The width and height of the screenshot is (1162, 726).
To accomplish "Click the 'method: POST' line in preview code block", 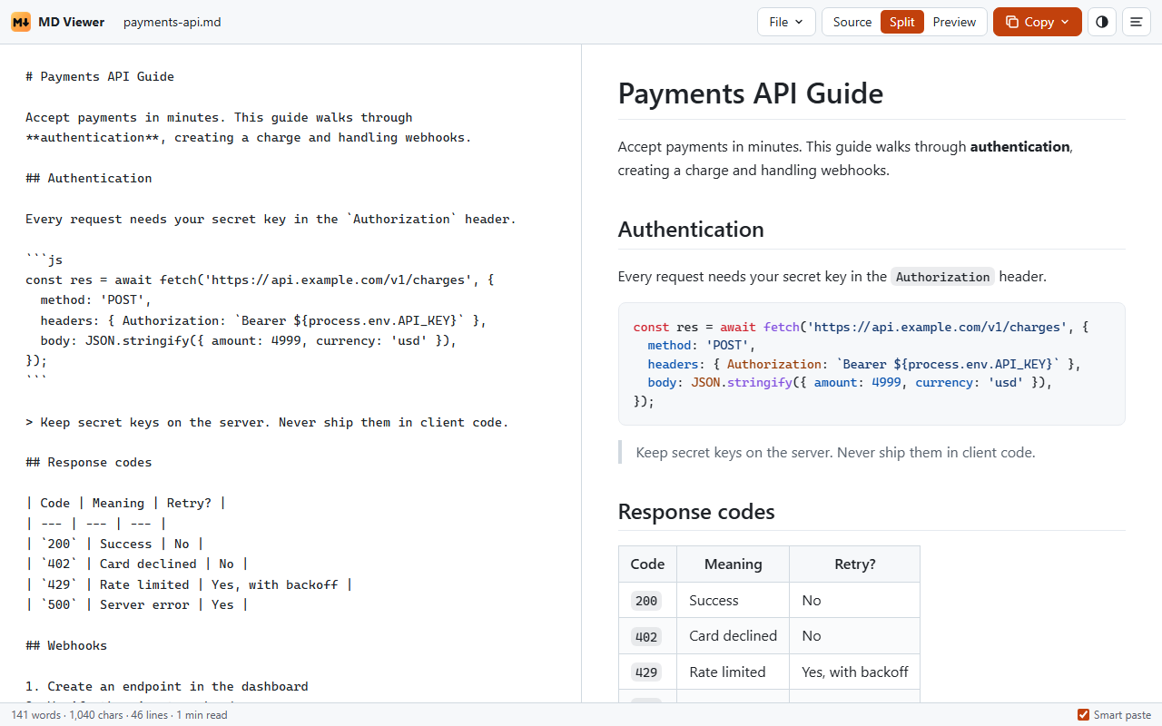I will pos(702,346).
